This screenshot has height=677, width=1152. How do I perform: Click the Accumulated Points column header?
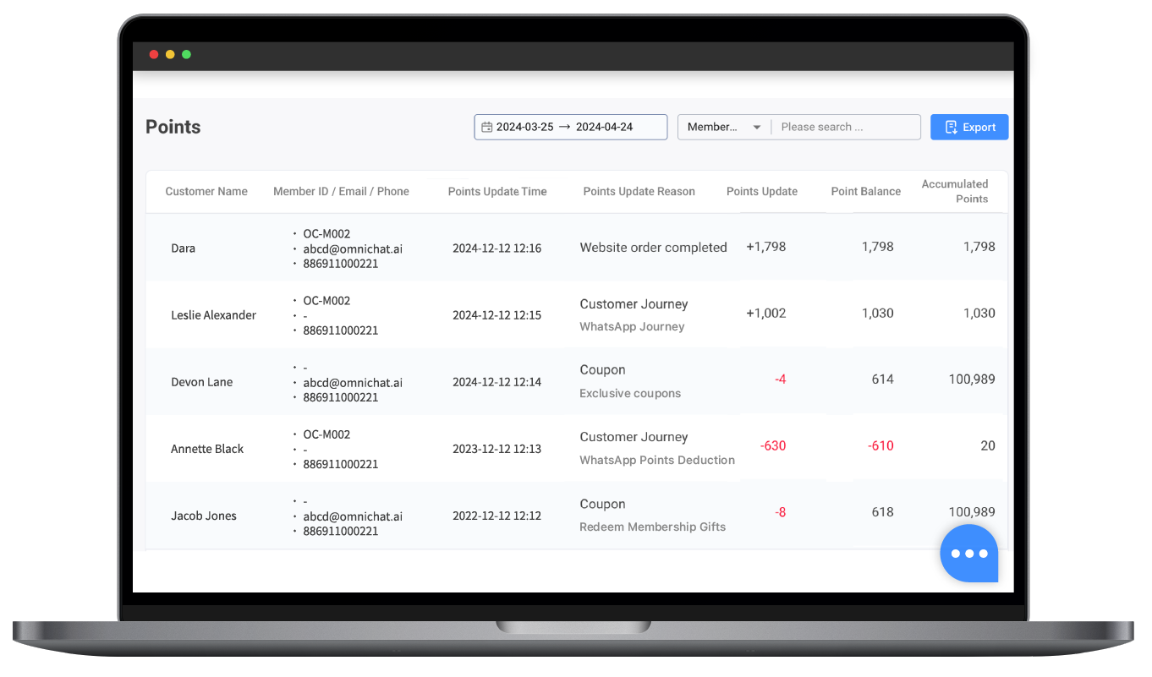point(955,191)
